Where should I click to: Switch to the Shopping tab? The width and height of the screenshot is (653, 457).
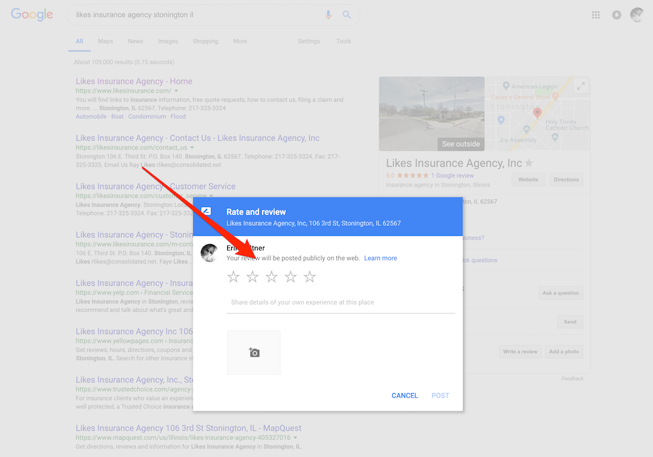pos(205,41)
